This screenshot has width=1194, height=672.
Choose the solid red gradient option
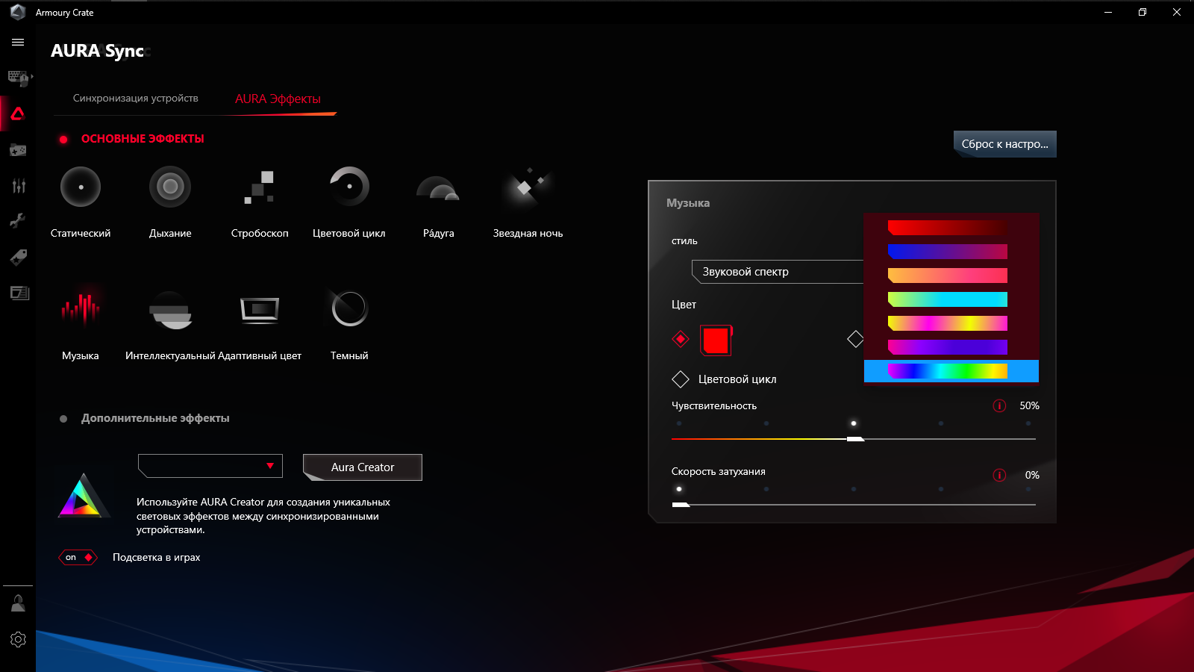point(948,228)
